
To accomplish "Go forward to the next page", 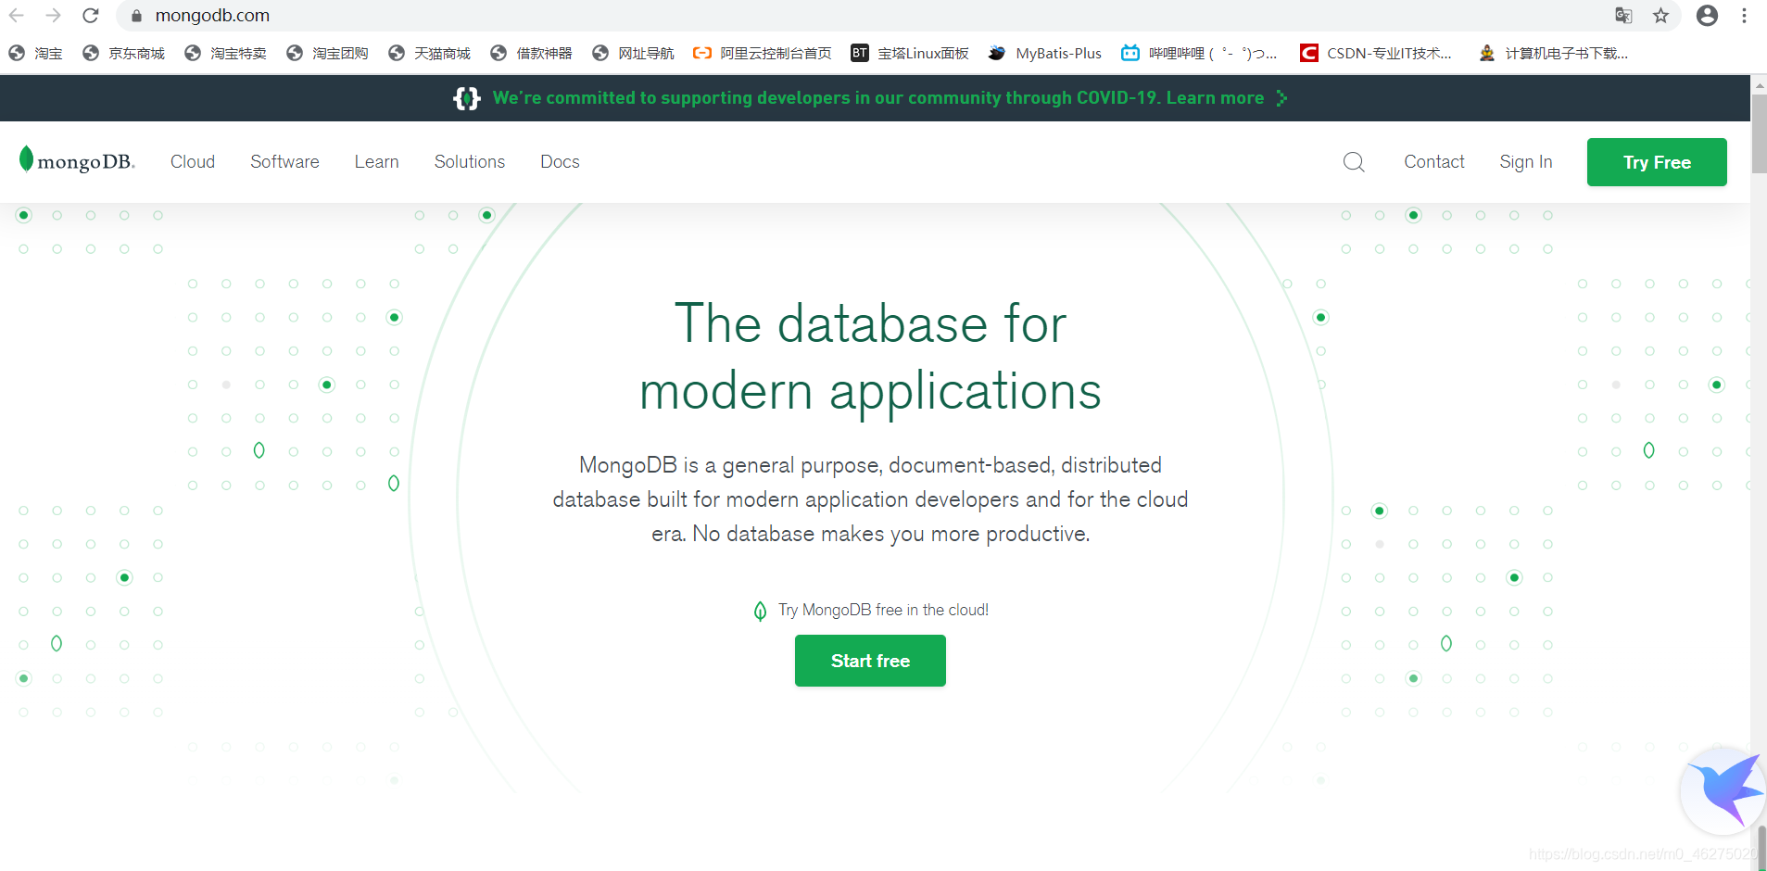I will point(53,16).
